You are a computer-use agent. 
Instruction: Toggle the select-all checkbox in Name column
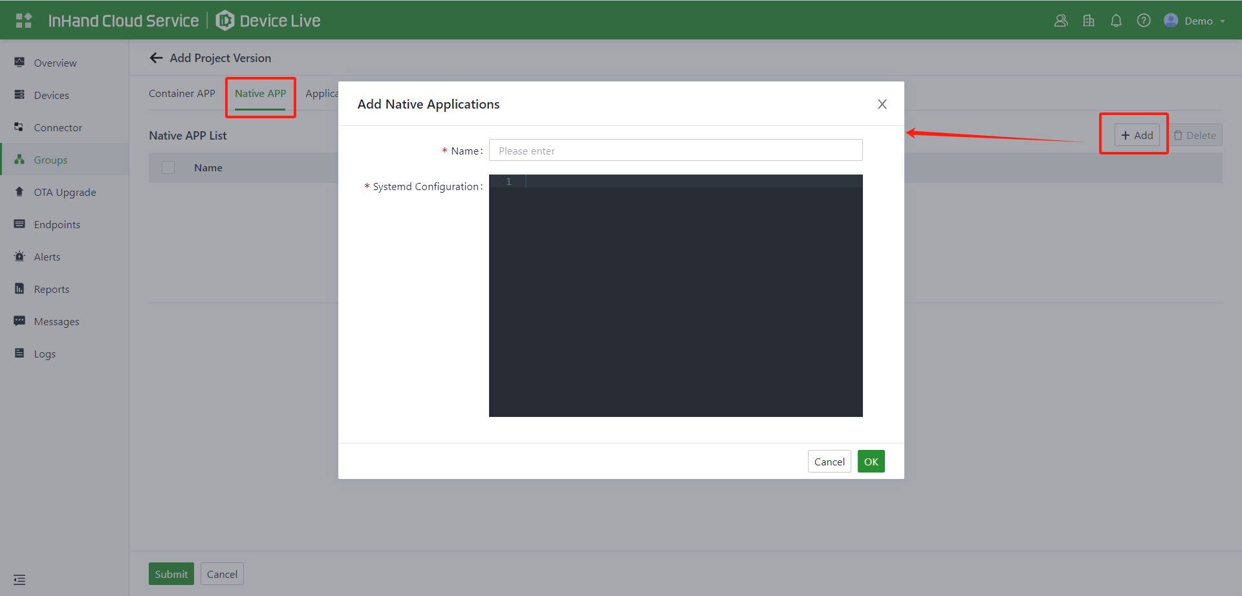coord(168,167)
